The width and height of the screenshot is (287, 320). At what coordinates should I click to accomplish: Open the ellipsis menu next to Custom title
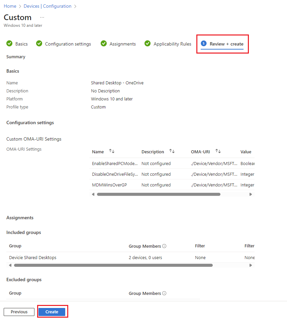(x=42, y=17)
